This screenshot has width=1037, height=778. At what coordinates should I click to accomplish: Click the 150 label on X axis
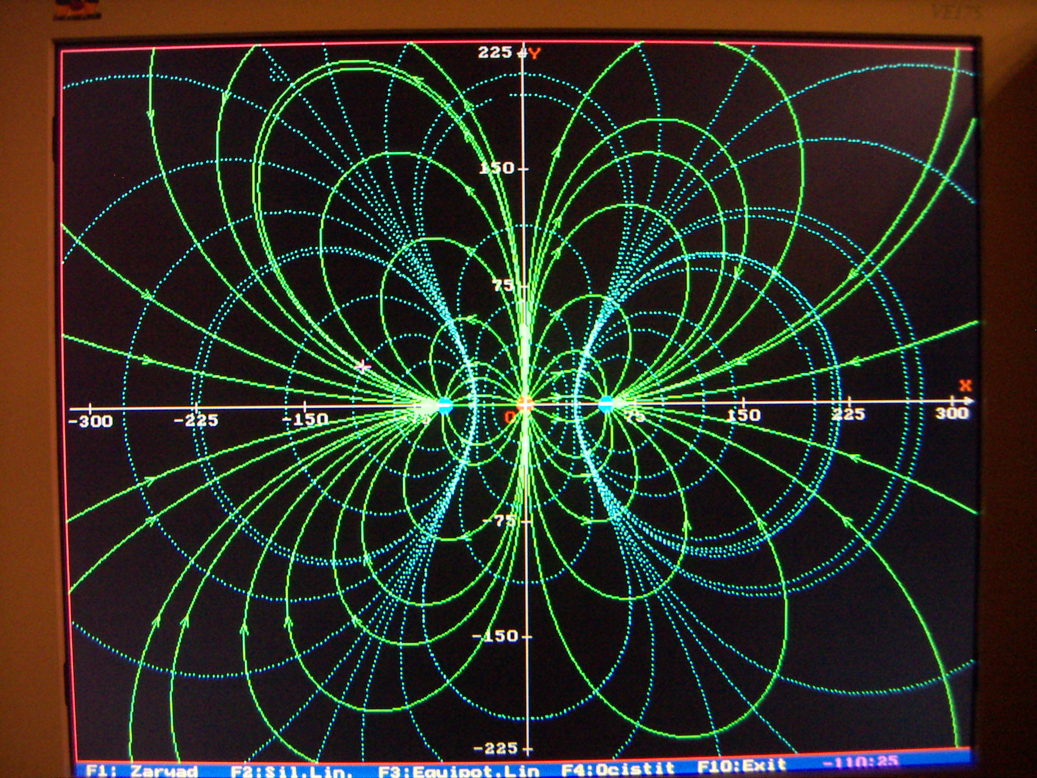pos(744,416)
